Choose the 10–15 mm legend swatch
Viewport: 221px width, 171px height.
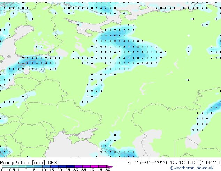46,166
